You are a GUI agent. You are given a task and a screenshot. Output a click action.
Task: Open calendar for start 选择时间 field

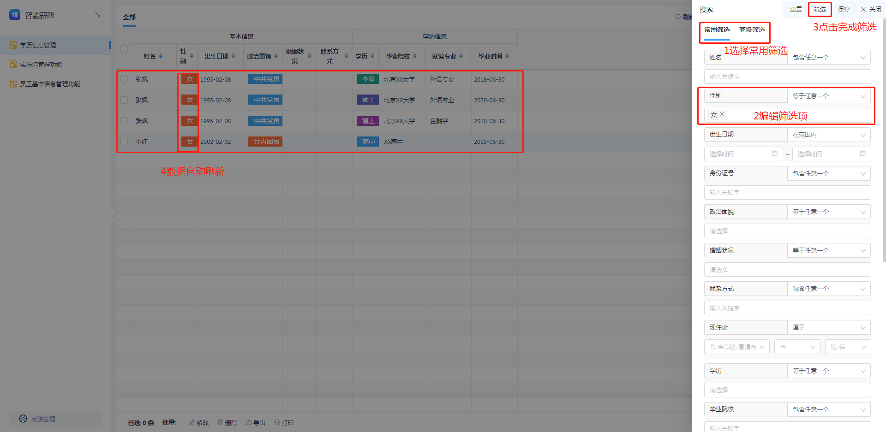tap(775, 154)
